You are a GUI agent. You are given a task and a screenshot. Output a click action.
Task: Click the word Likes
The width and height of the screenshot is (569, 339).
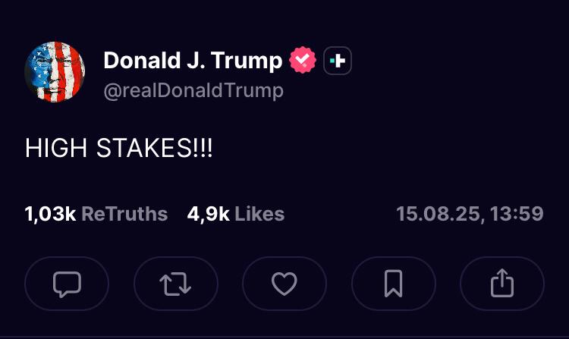pos(259,214)
